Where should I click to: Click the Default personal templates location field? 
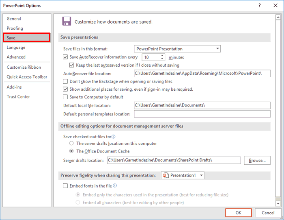(x=202, y=114)
